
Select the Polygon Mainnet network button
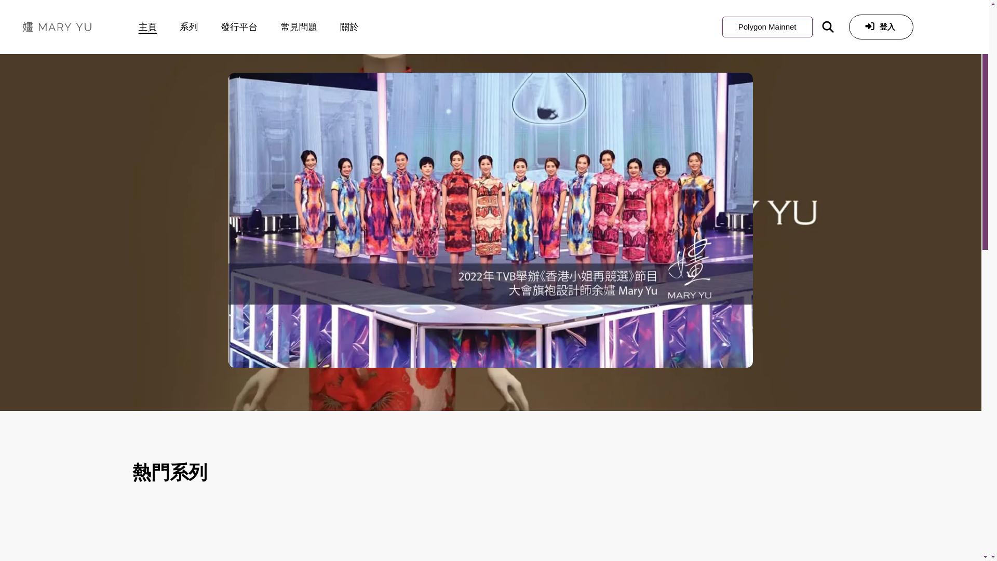click(767, 27)
